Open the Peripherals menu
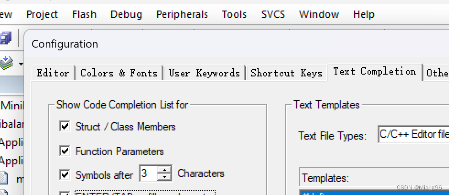This screenshot has width=449, height=195. pos(182,14)
